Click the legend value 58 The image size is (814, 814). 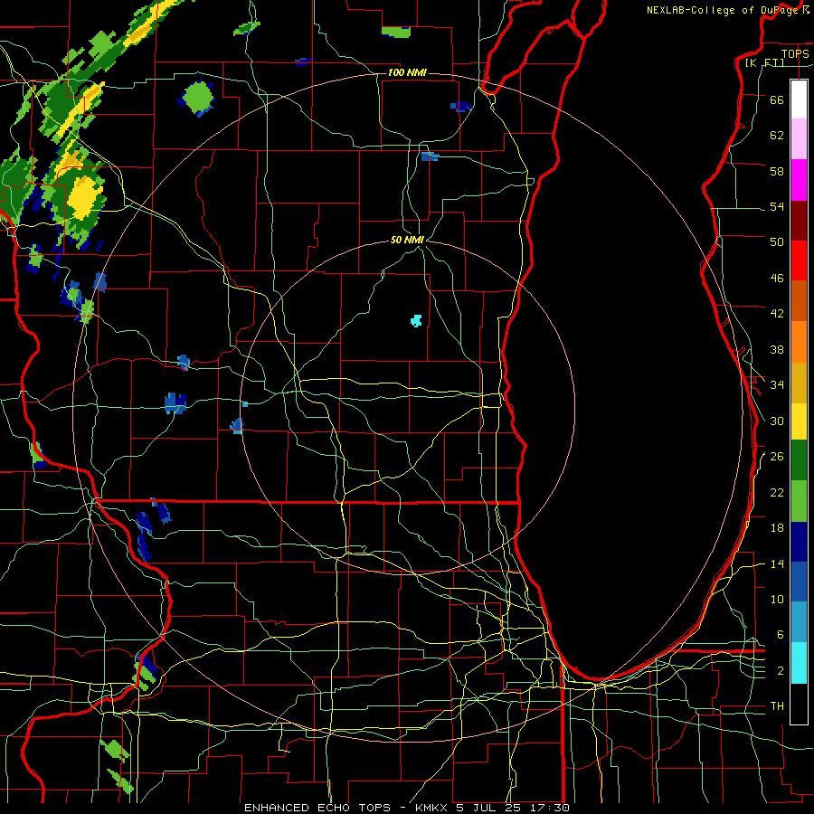coord(777,171)
